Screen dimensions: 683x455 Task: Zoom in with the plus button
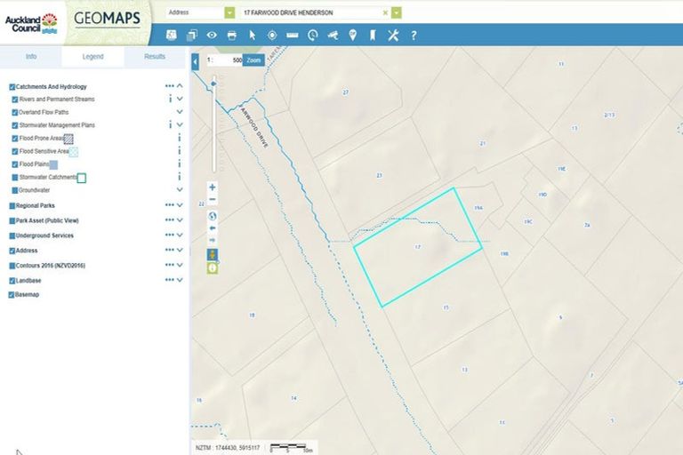212,188
